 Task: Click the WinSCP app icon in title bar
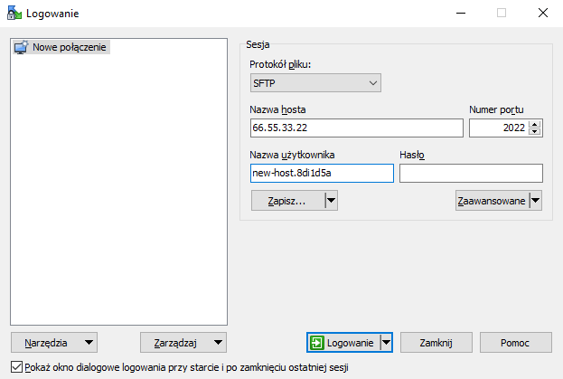13,13
